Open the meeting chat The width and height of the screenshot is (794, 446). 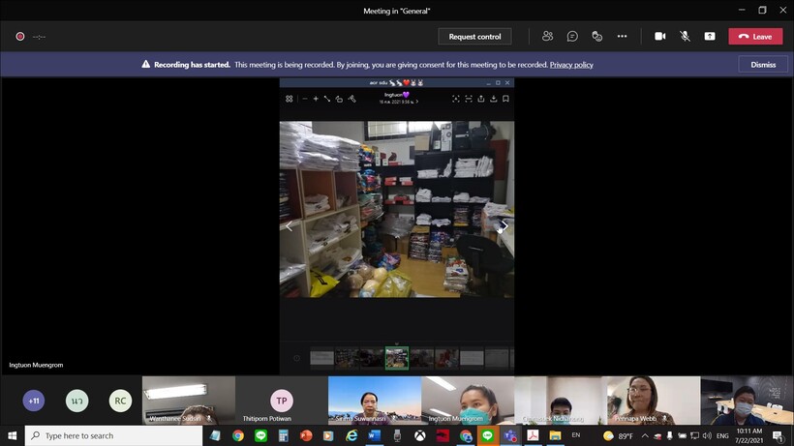tap(572, 36)
